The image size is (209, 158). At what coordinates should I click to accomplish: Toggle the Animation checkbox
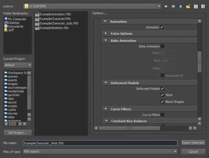coord(162,27)
